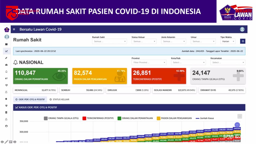Open the user icon directly beneath the diamond icon
256x144 pixels.
coord(6,92)
